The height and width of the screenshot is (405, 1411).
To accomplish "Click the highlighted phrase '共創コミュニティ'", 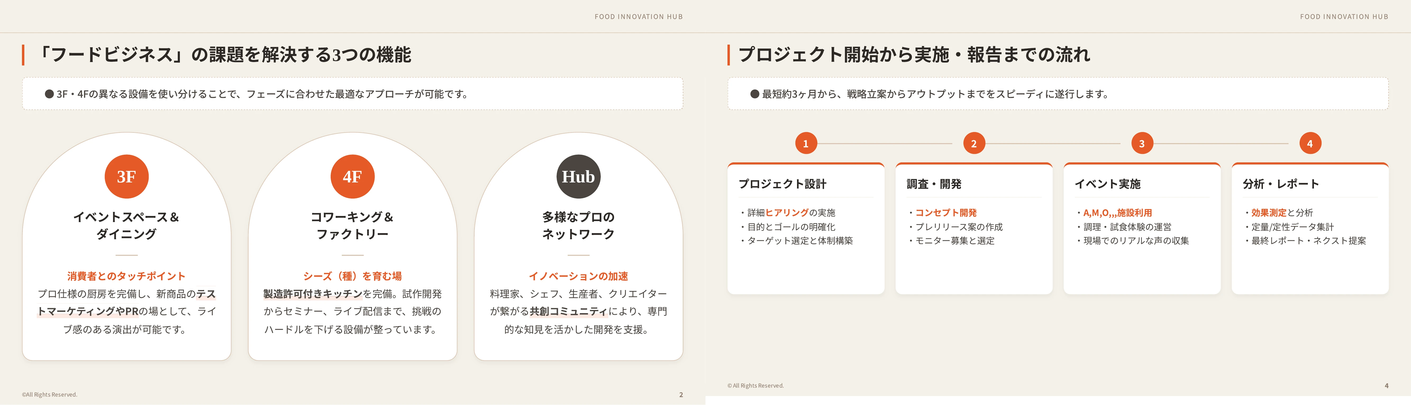I will tap(568, 312).
